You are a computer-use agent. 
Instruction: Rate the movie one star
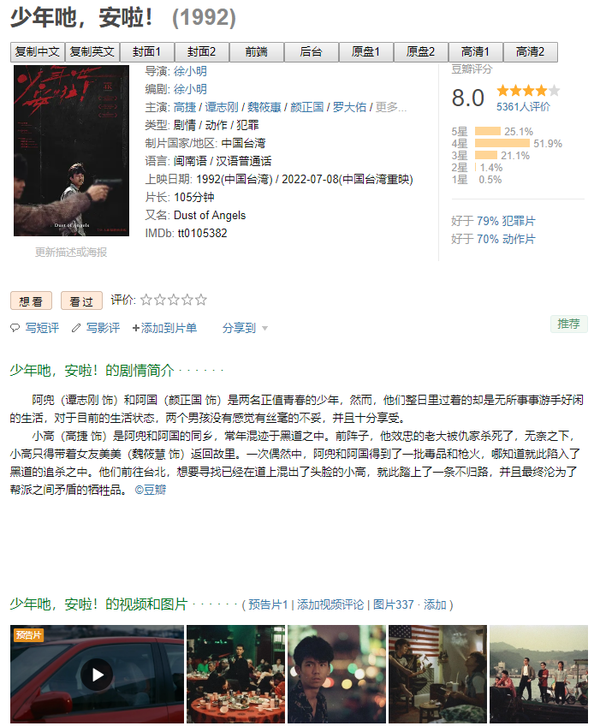tap(146, 300)
